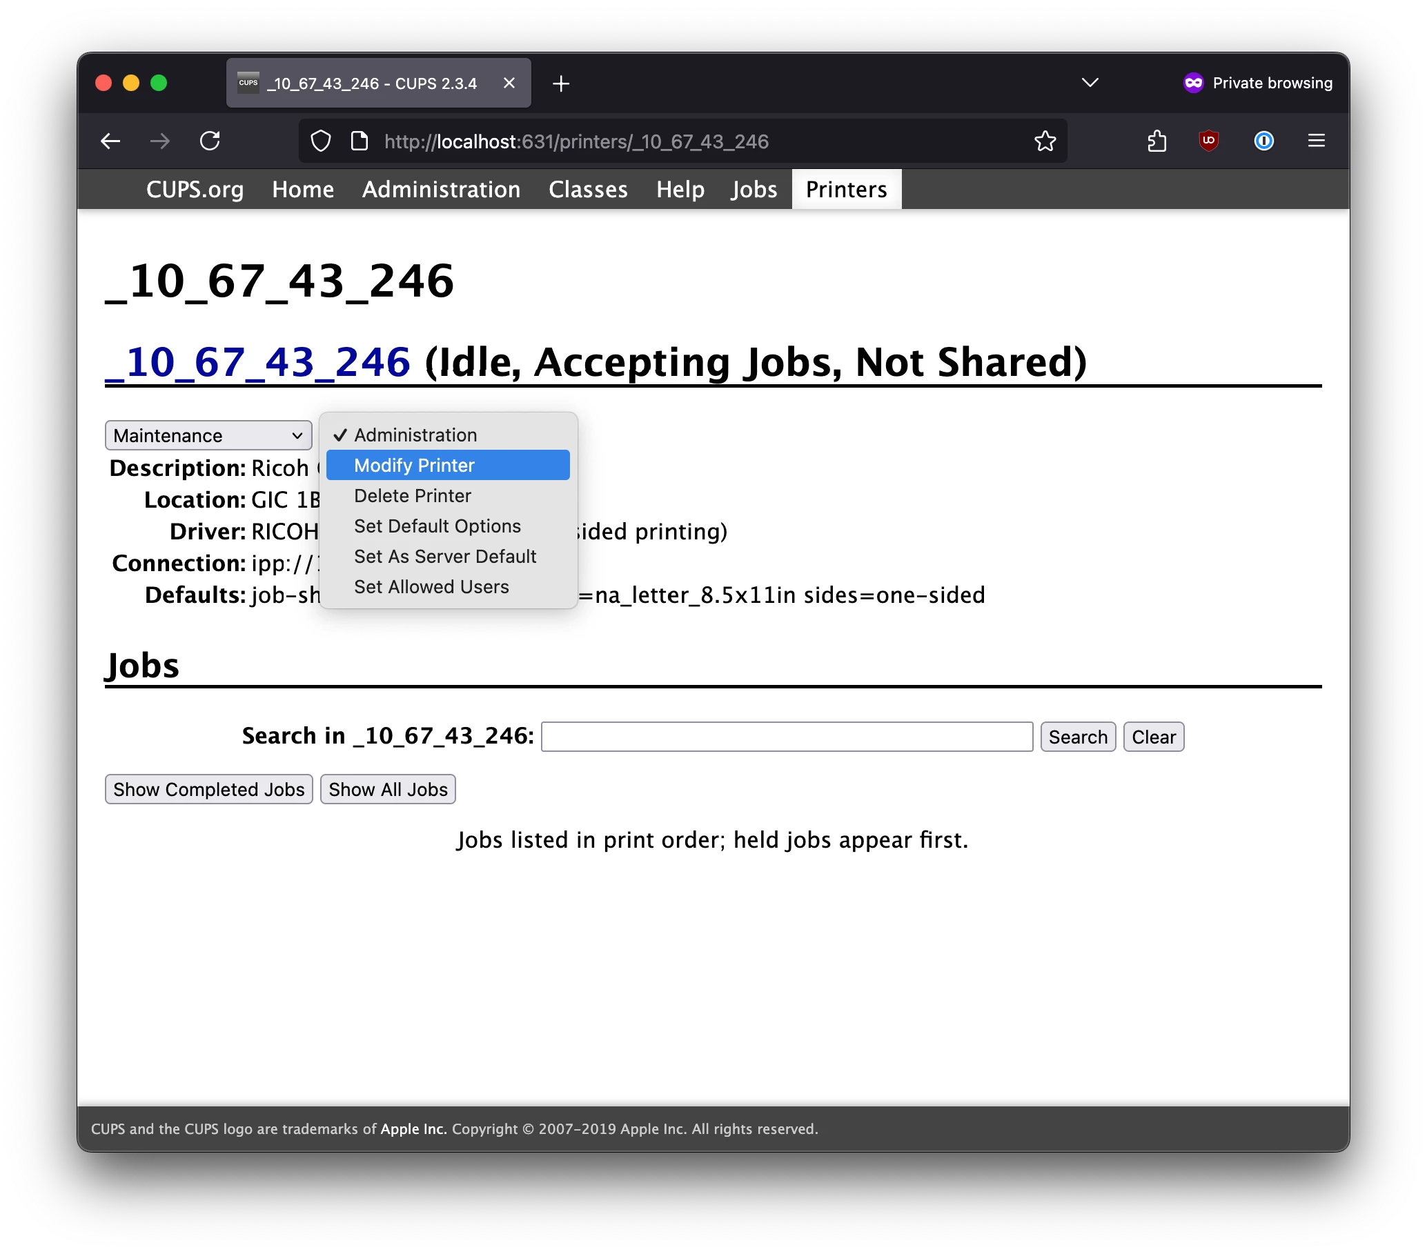Open the extensions puzzle icon
The height and width of the screenshot is (1254, 1427).
click(1157, 141)
